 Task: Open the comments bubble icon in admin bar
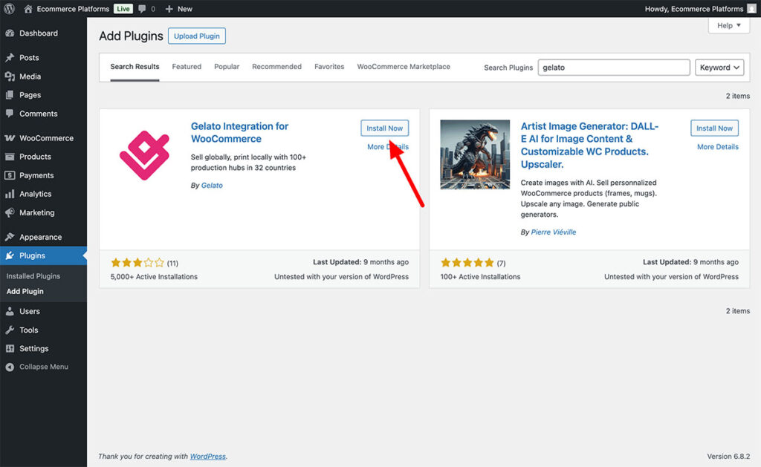pos(143,9)
